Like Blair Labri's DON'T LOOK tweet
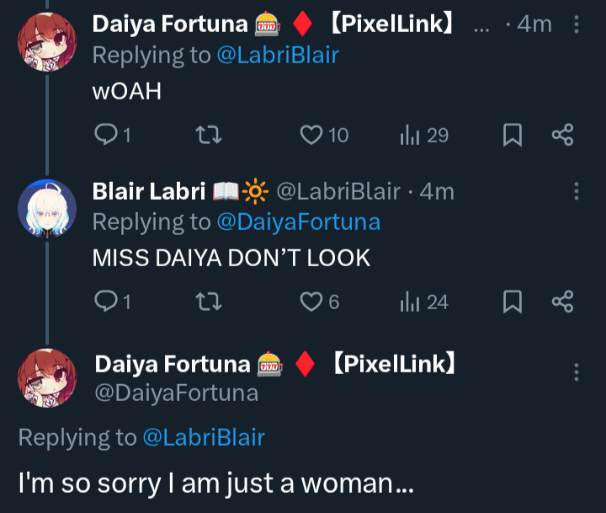The image size is (606, 513). pyautogui.click(x=312, y=301)
